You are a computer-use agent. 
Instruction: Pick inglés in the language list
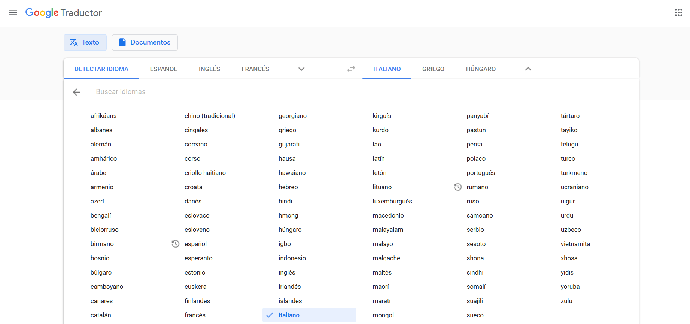287,272
